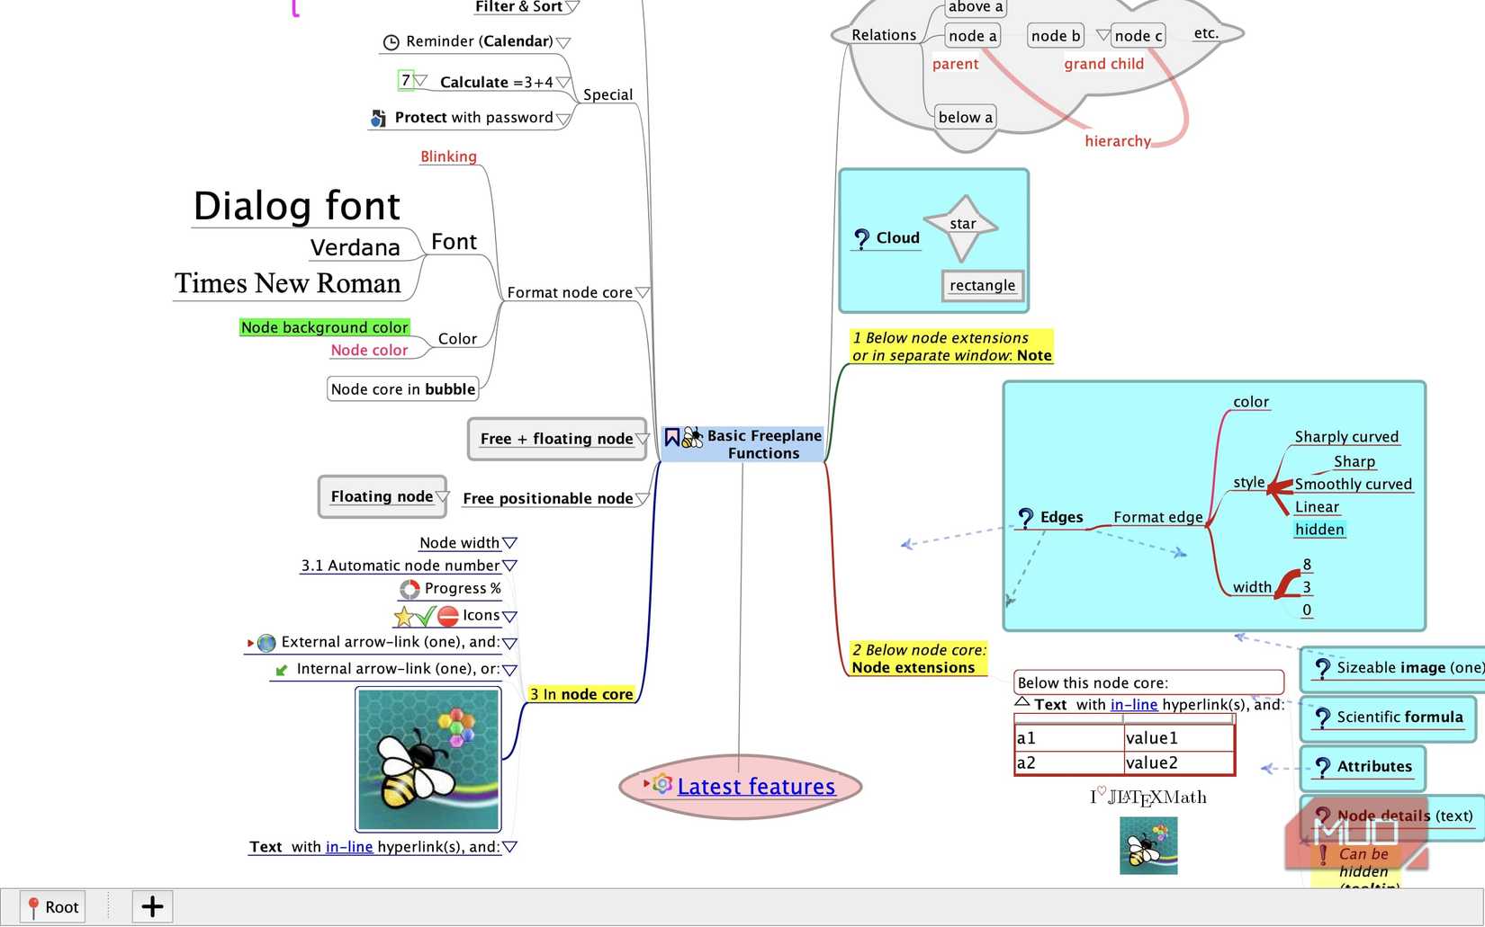The height and width of the screenshot is (927, 1485).
Task: Open the Latest features link
Action: [x=756, y=787]
